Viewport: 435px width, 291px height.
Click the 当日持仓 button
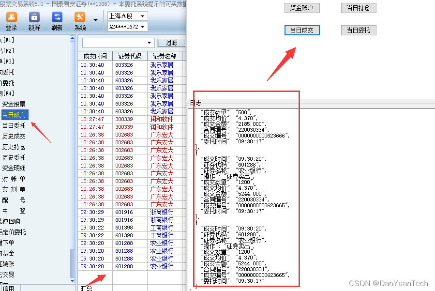click(359, 8)
